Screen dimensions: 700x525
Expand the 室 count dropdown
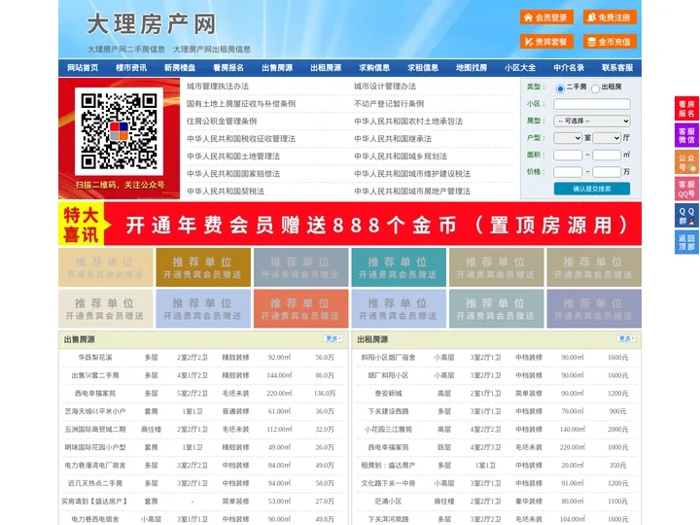(x=568, y=138)
